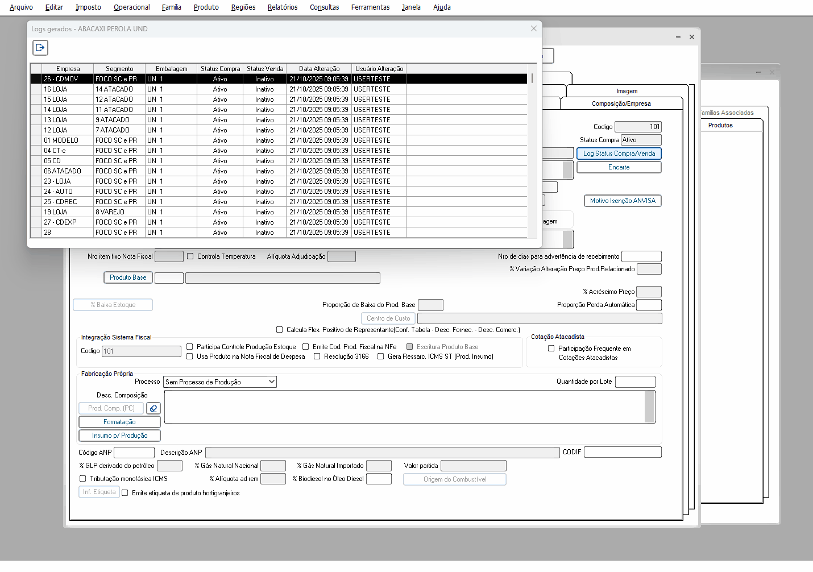Click the Produto Base button
The image size is (813, 572).
128,277
